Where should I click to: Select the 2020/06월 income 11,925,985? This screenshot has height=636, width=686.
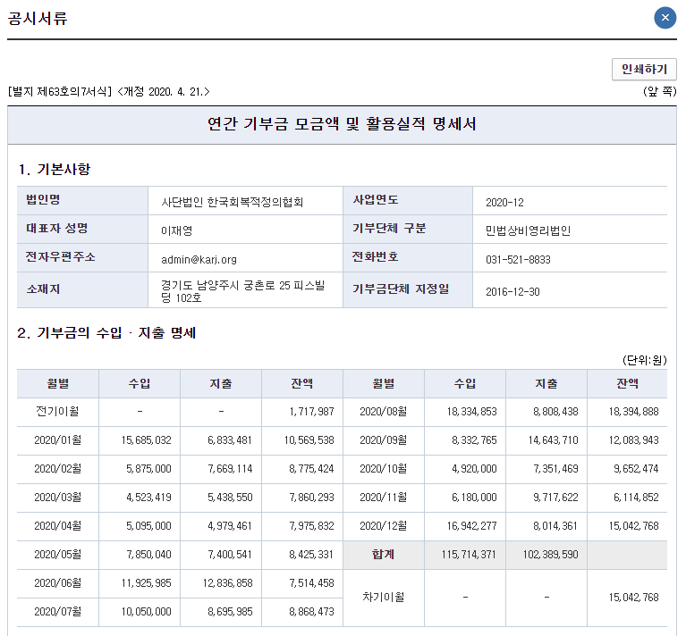(146, 583)
